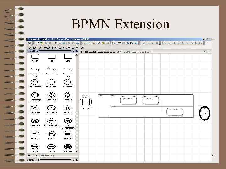226x169 pixels.
Task: Close the active document tab with the X
Action: pyautogui.click(x=210, y=51)
